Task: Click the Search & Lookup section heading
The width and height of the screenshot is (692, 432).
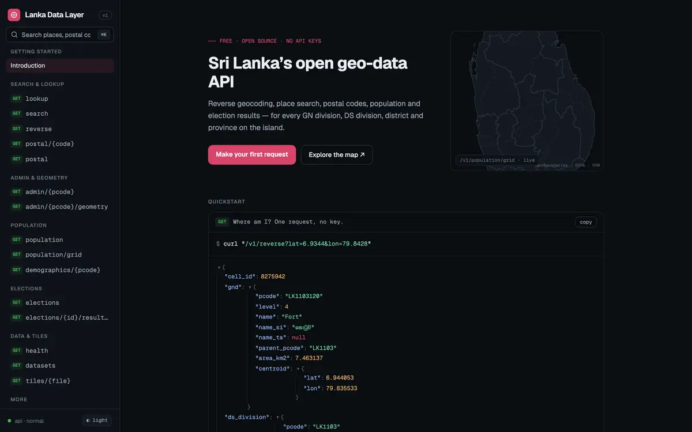Action: [37, 84]
